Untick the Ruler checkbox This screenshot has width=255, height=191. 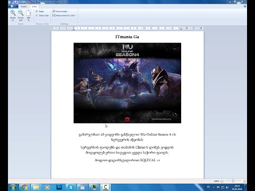(37, 11)
